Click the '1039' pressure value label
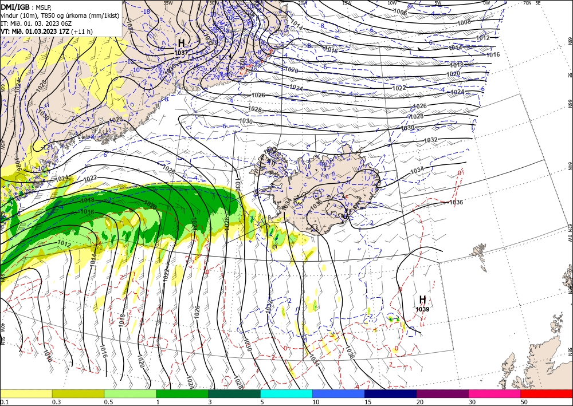573x406 pixels. [422, 309]
